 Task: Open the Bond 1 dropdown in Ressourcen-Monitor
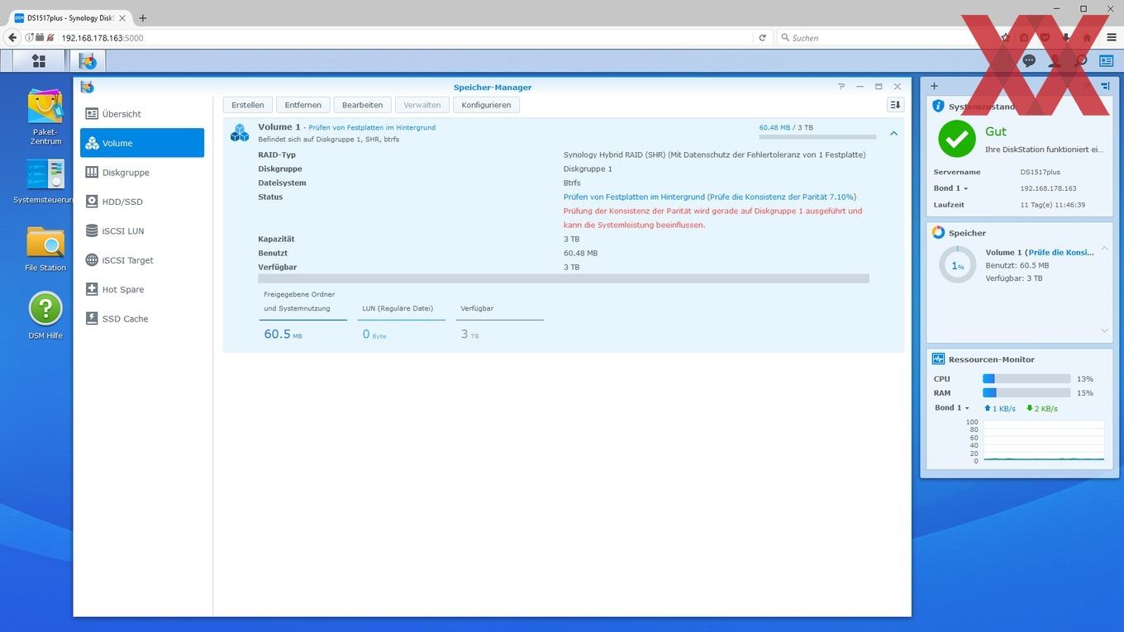coord(951,408)
